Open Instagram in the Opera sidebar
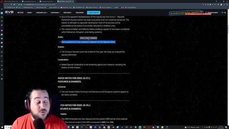Screen dimensions: 229x129 click(2, 43)
